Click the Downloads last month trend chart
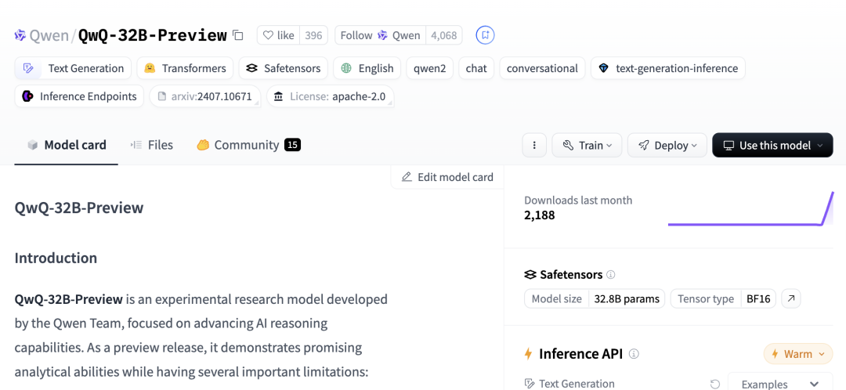Image resolution: width=846 pixels, height=390 pixels. (750, 208)
